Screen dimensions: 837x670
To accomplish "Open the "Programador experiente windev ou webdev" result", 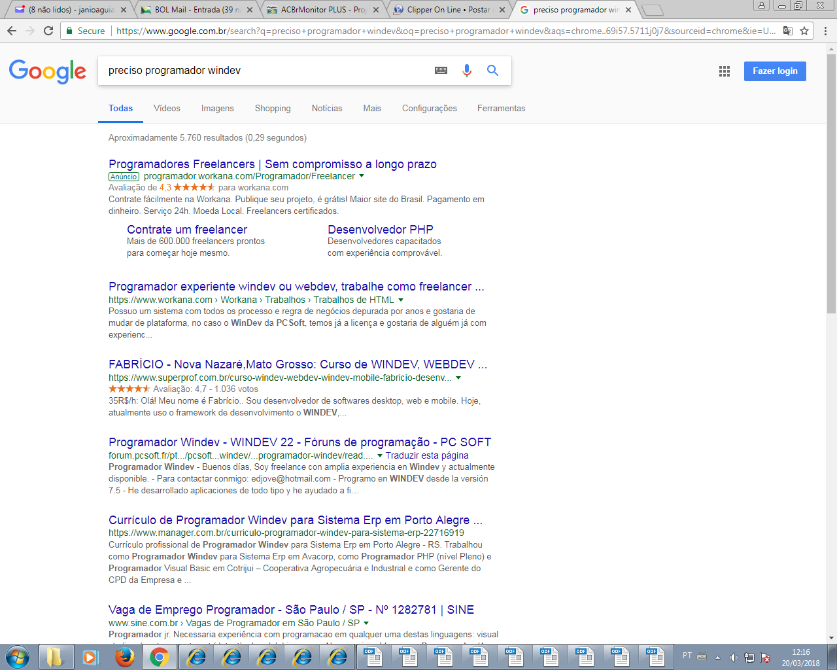I will [296, 287].
